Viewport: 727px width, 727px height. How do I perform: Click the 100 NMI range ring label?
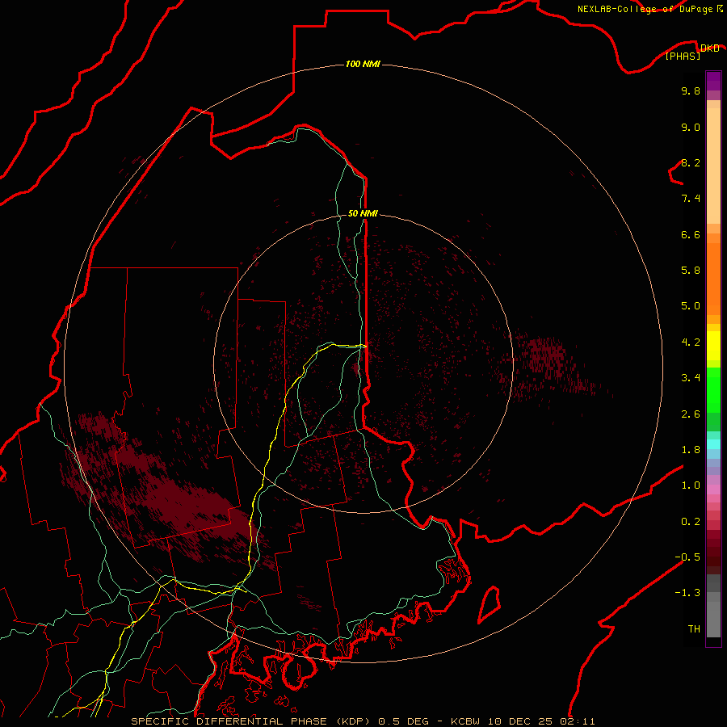point(363,64)
